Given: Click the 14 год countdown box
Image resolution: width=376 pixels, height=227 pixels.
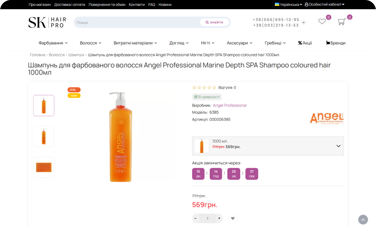Looking at the screenshot, I should pyautogui.click(x=216, y=174).
